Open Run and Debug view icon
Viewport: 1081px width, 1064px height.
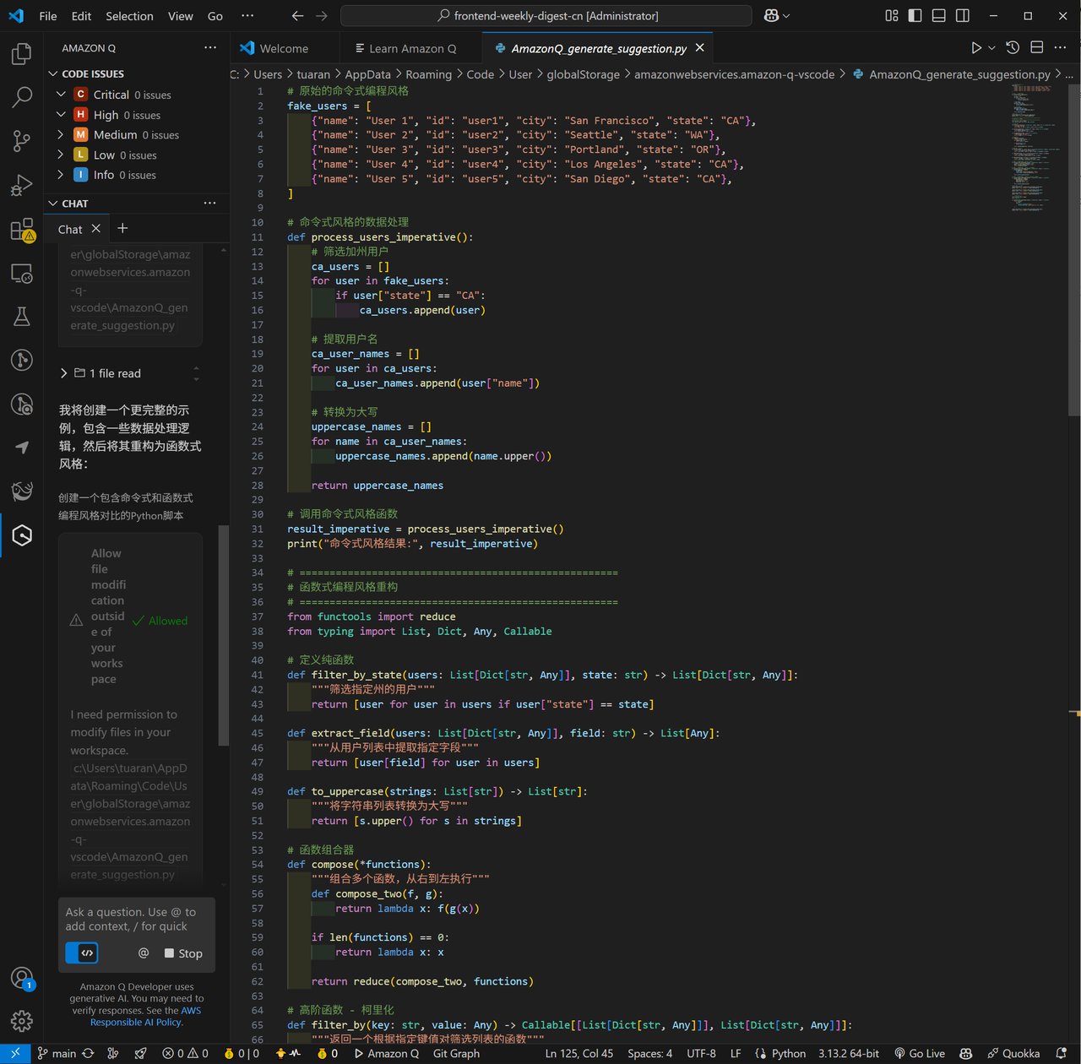22,185
